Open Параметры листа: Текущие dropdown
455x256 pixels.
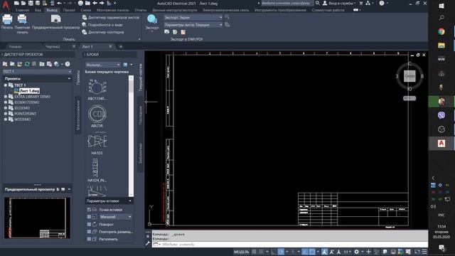coord(193,25)
